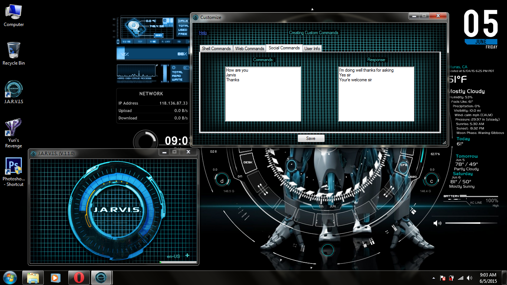Click inside the Commands text box
507x285 pixels.
tap(263, 94)
